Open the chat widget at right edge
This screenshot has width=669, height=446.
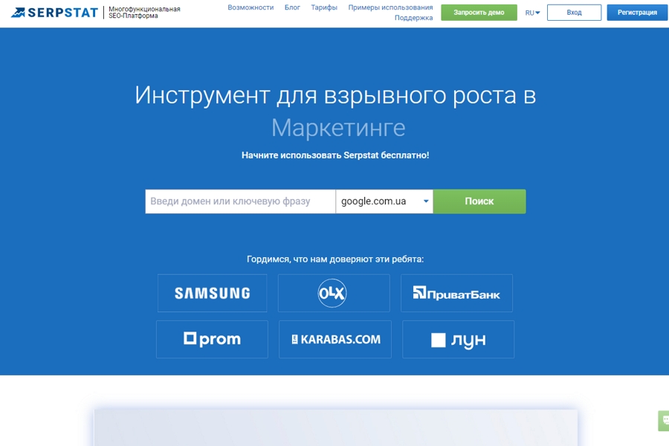pyautogui.click(x=663, y=421)
